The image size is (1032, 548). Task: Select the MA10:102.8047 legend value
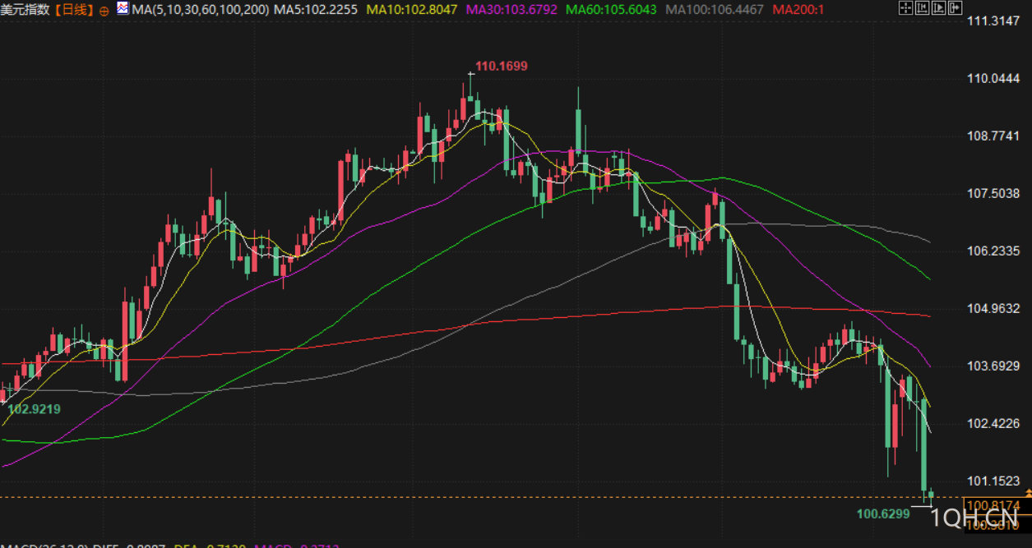coord(411,10)
